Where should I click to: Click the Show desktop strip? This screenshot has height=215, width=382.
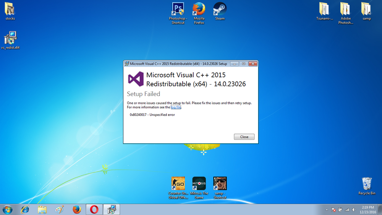click(x=380, y=210)
